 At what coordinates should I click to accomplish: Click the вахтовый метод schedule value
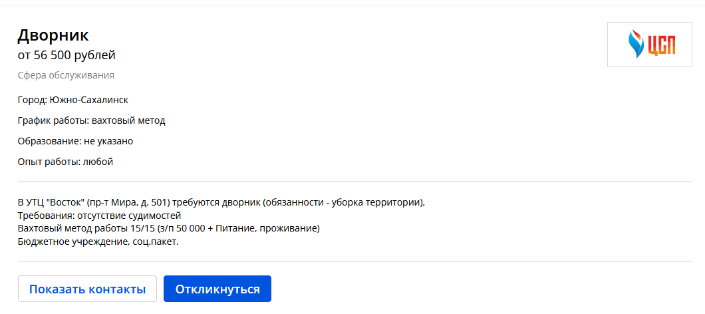tap(128, 120)
